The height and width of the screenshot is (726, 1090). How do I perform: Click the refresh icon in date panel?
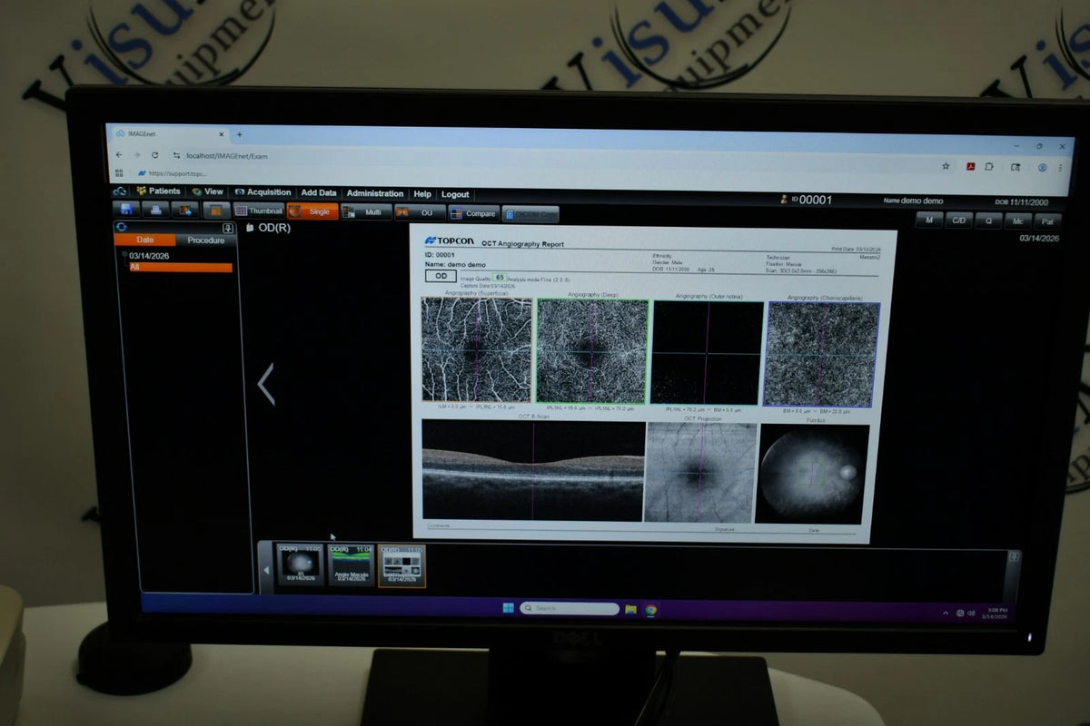[x=121, y=227]
